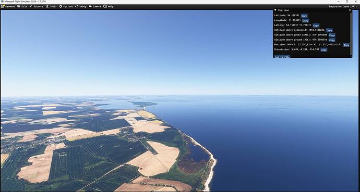This screenshot has height=192, width=360.
Task: Copy the Altitude above ground (AGL)
Action: point(332,40)
